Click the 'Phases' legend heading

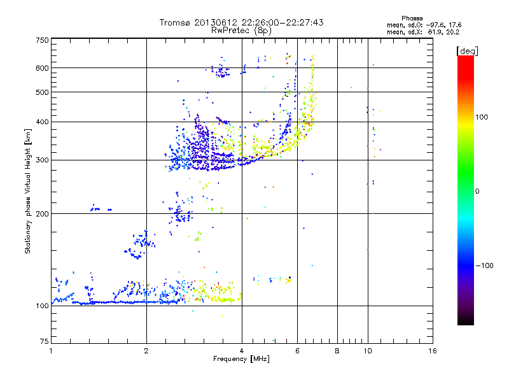(412, 18)
